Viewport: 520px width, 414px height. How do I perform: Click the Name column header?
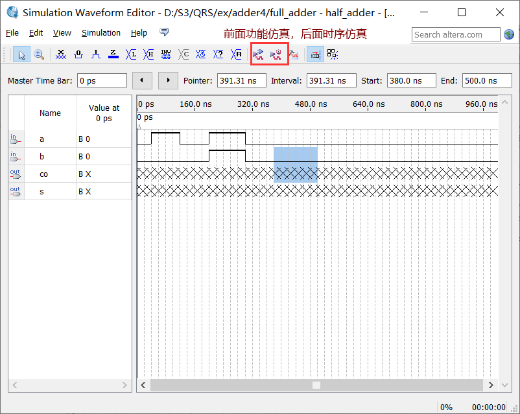(50, 113)
